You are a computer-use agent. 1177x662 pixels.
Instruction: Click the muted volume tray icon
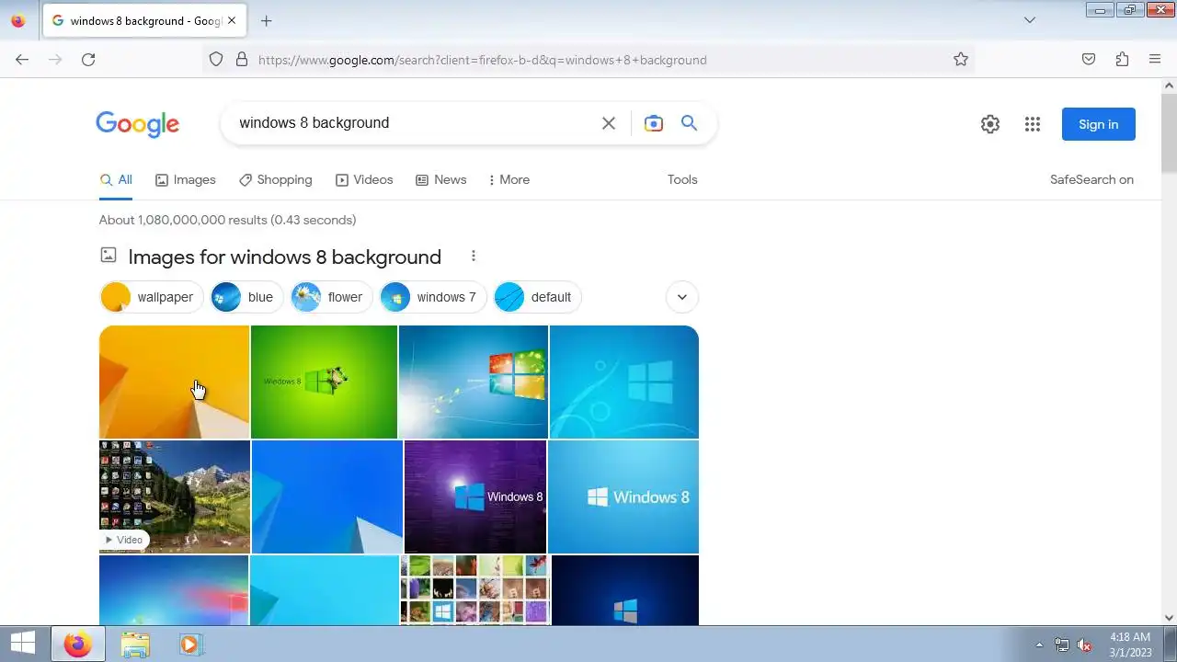click(1085, 645)
